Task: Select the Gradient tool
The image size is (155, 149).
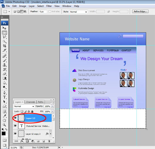Action: pyautogui.click(x=4, y=78)
